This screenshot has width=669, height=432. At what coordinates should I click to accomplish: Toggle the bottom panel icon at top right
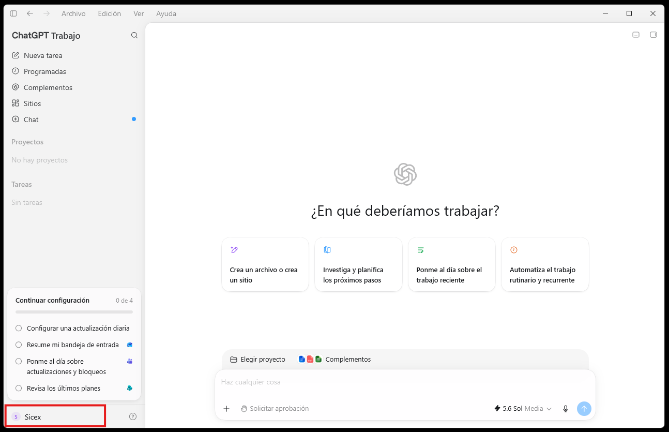click(636, 35)
